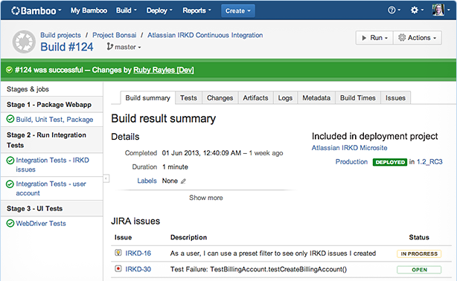The width and height of the screenshot is (457, 281).
Task: Click the plan status icon beside Build #124
Action: pos(24,42)
